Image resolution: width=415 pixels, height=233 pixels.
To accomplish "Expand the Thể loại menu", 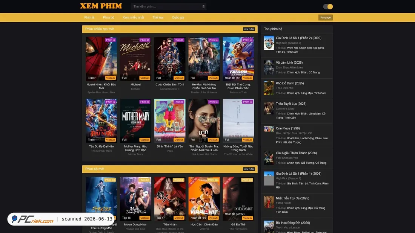I will pos(158,17).
